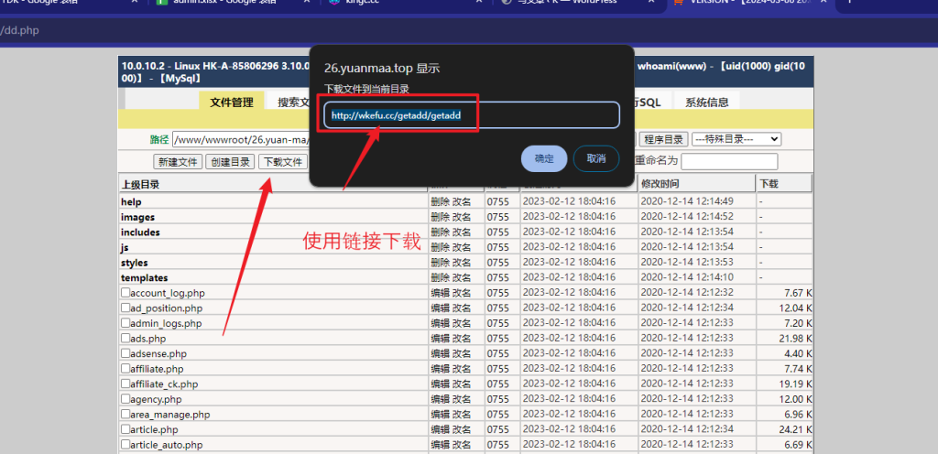The width and height of the screenshot is (938, 454).
Task: Expand the 特殊目录 dropdown list
Action: (x=736, y=139)
